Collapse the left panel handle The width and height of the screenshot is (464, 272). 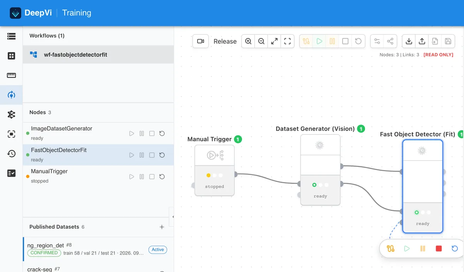click(x=172, y=217)
